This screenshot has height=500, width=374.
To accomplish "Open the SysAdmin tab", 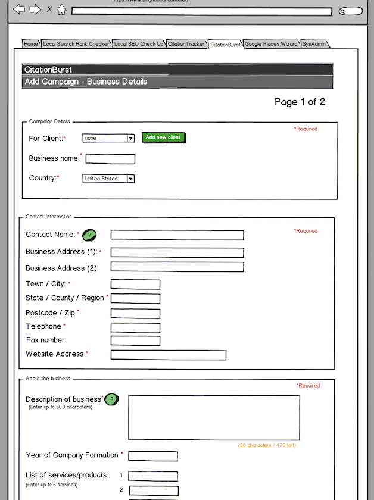I will (x=314, y=43).
